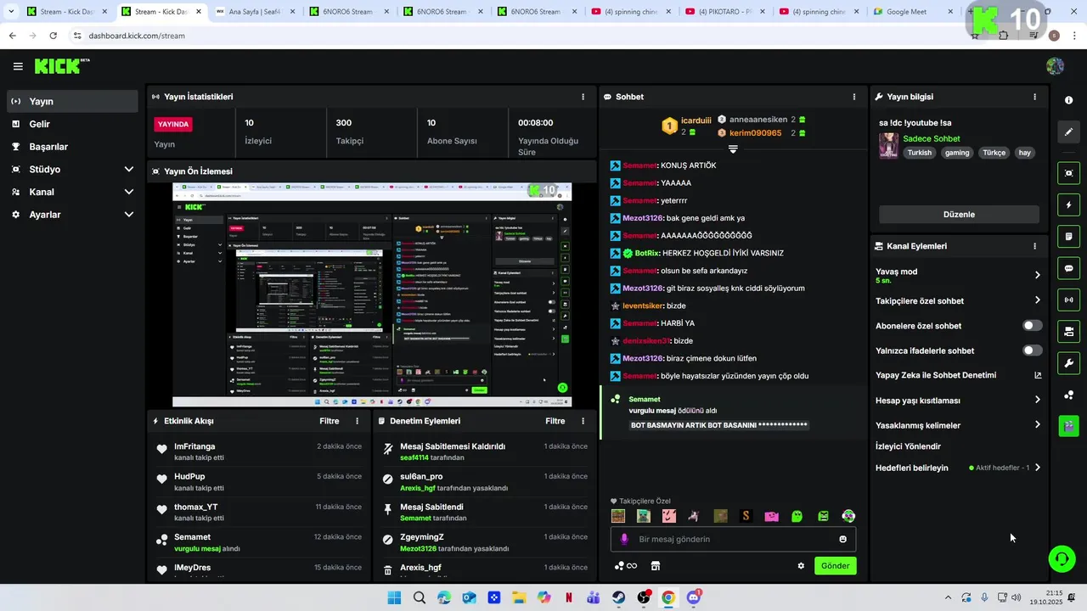
Task: Click the green Gönder button
Action: (x=835, y=566)
